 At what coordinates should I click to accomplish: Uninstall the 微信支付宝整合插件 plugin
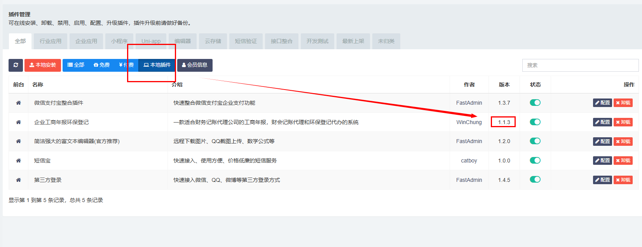tap(623, 103)
